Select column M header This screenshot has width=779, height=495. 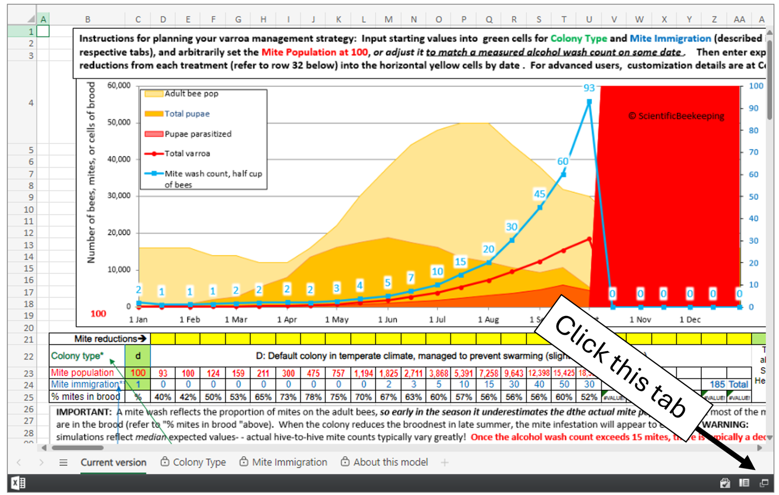388,19
